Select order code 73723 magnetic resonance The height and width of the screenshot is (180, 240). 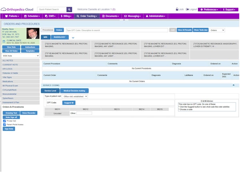116,55
